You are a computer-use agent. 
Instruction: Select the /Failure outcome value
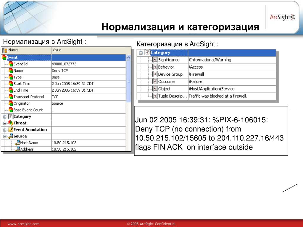tap(196, 82)
